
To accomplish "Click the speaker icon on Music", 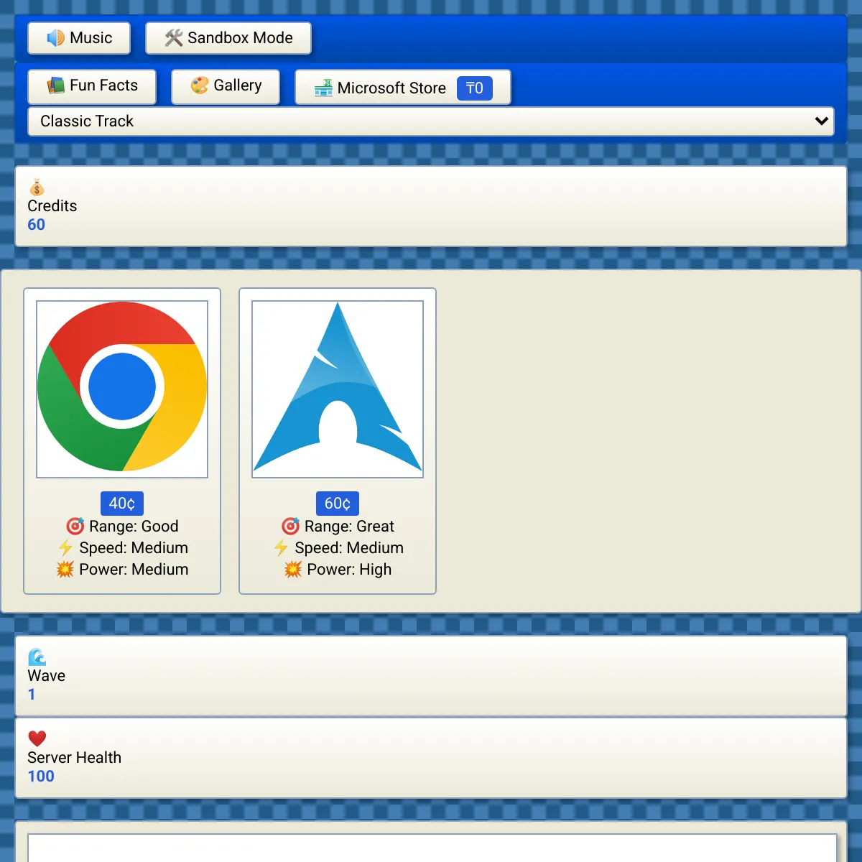I will (x=55, y=38).
